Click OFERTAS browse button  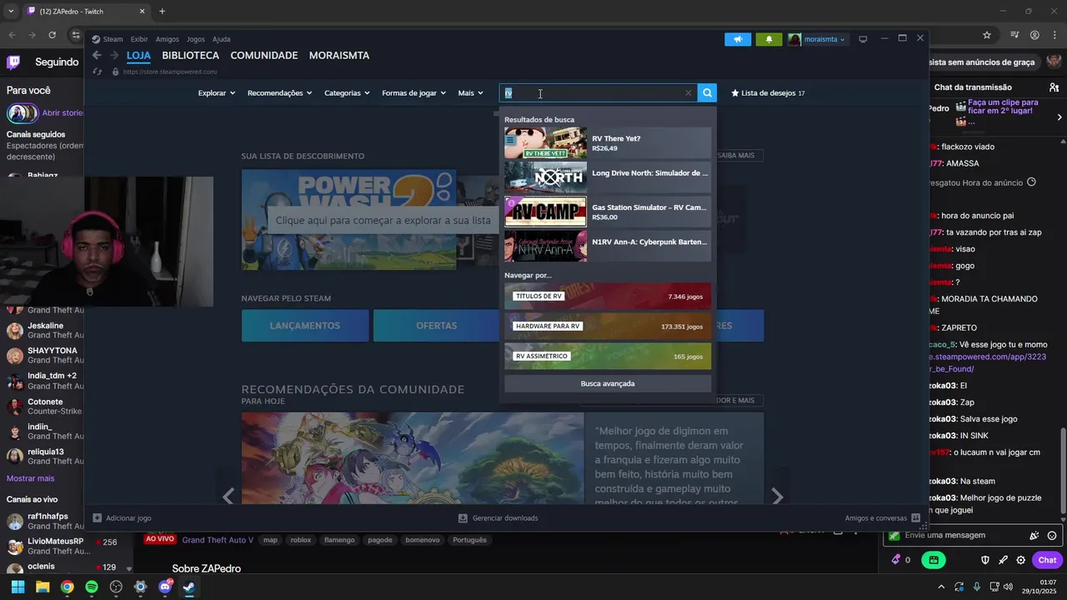436,326
